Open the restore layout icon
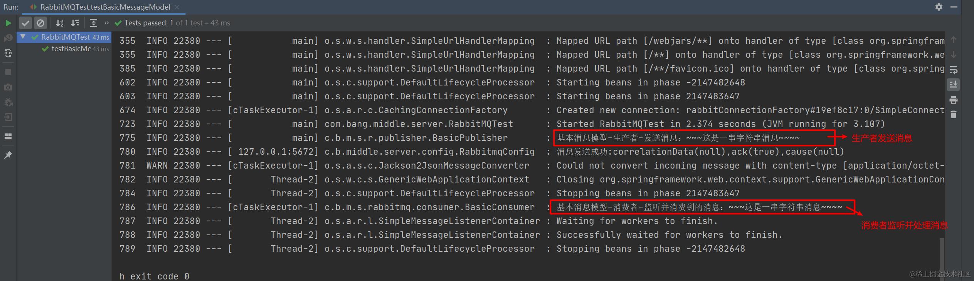 tap(8, 136)
